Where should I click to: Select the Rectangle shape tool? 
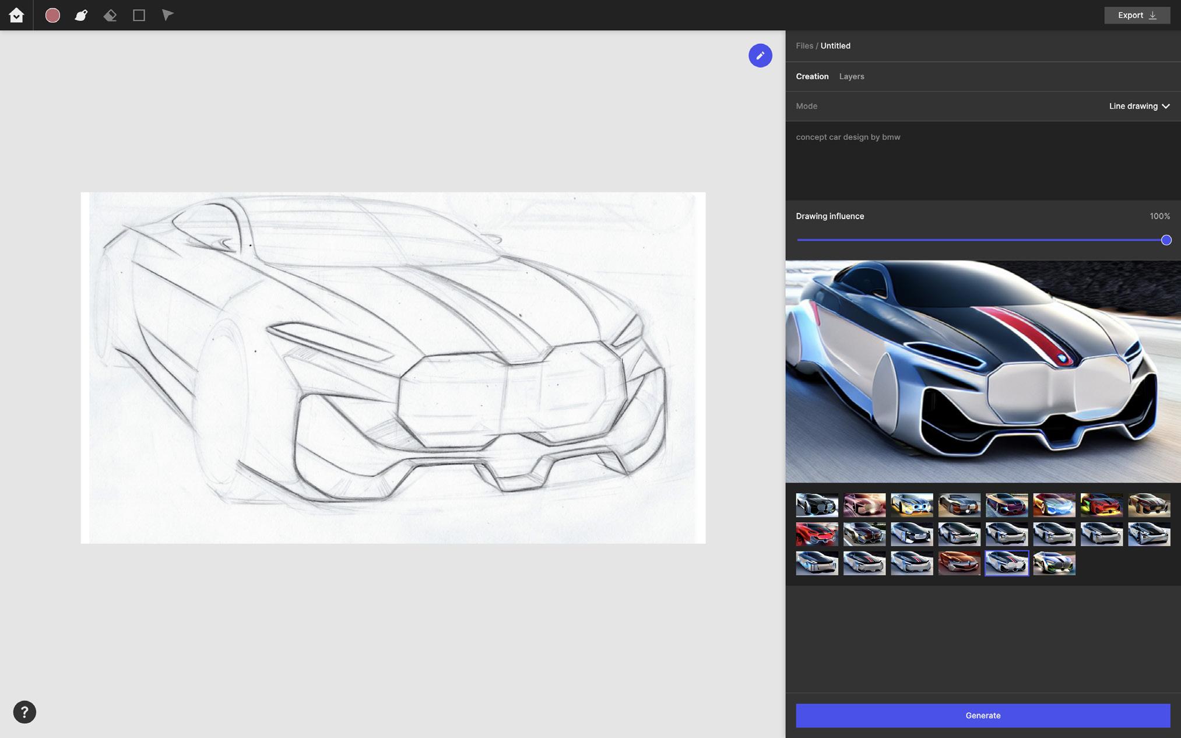(x=139, y=15)
